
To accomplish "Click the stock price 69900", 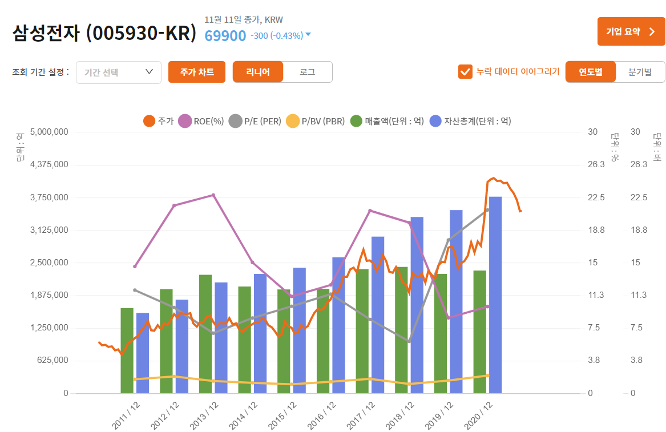I will point(225,36).
